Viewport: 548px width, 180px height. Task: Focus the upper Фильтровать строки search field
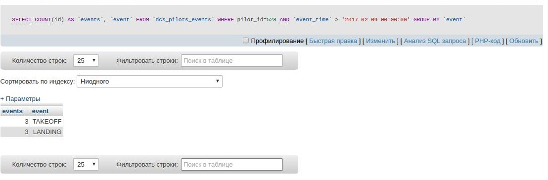point(231,60)
